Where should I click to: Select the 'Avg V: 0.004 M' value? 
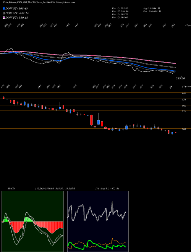coord(151,8)
